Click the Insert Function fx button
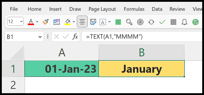Viewport: 204px width, 95px height. (x=75, y=37)
